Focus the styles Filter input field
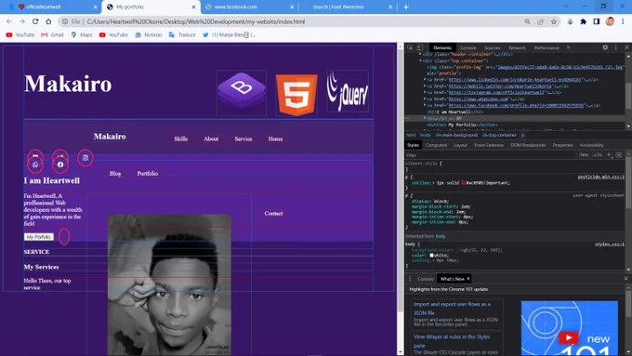The width and height of the screenshot is (632, 356). pos(490,155)
